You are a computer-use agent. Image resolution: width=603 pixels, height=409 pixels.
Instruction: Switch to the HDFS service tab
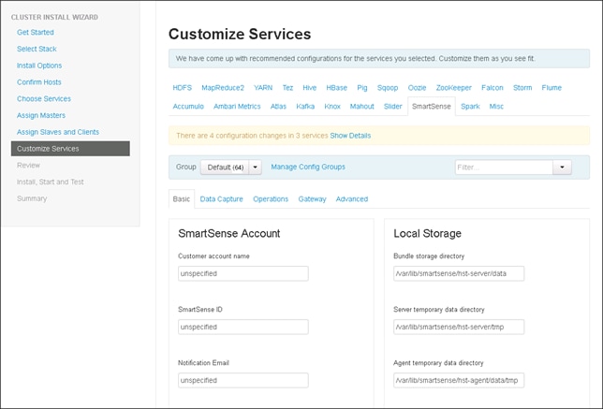(183, 88)
